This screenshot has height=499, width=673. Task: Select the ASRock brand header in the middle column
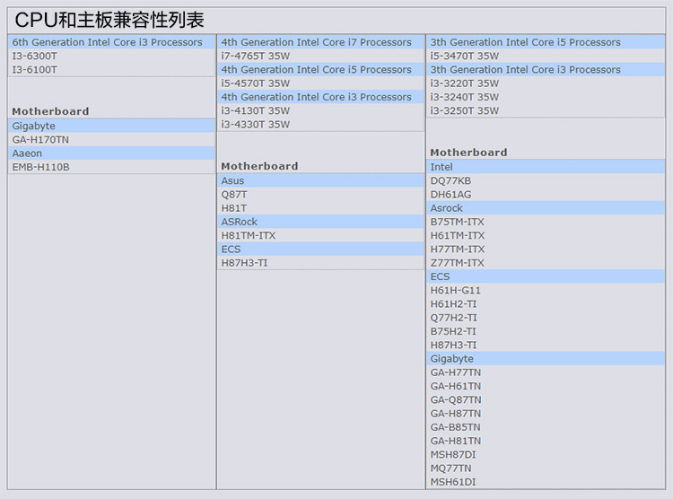click(320, 222)
